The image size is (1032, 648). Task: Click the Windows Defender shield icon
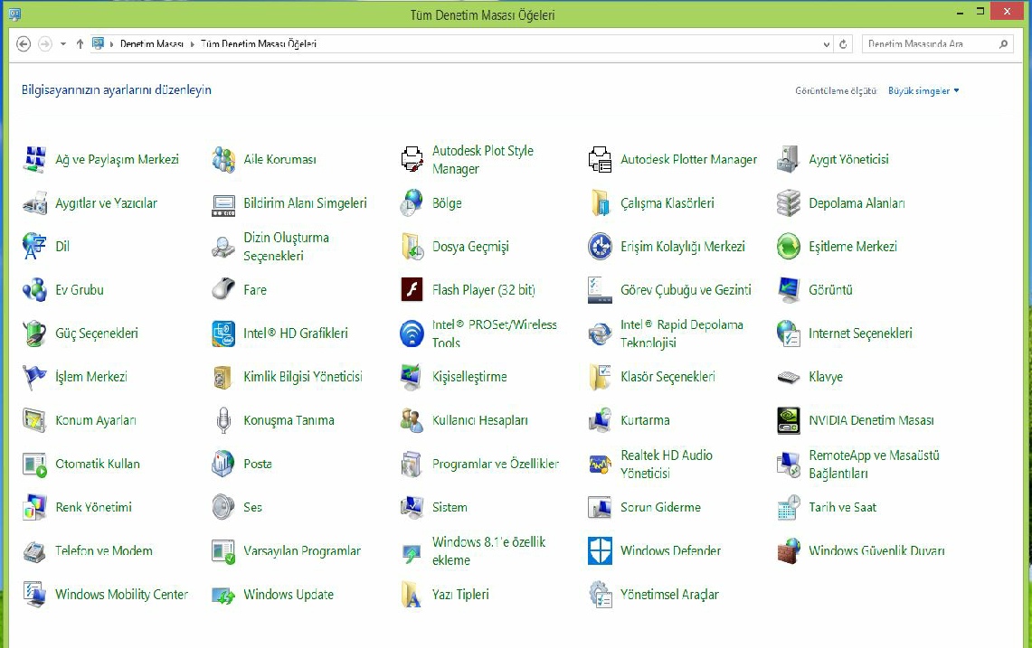tap(601, 550)
